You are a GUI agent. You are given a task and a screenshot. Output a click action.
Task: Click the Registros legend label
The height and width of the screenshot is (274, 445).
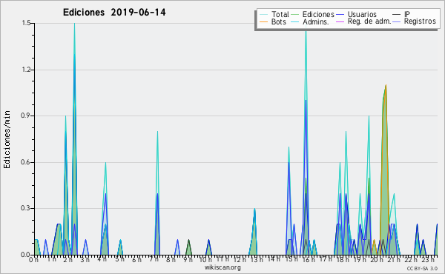pos(420,21)
